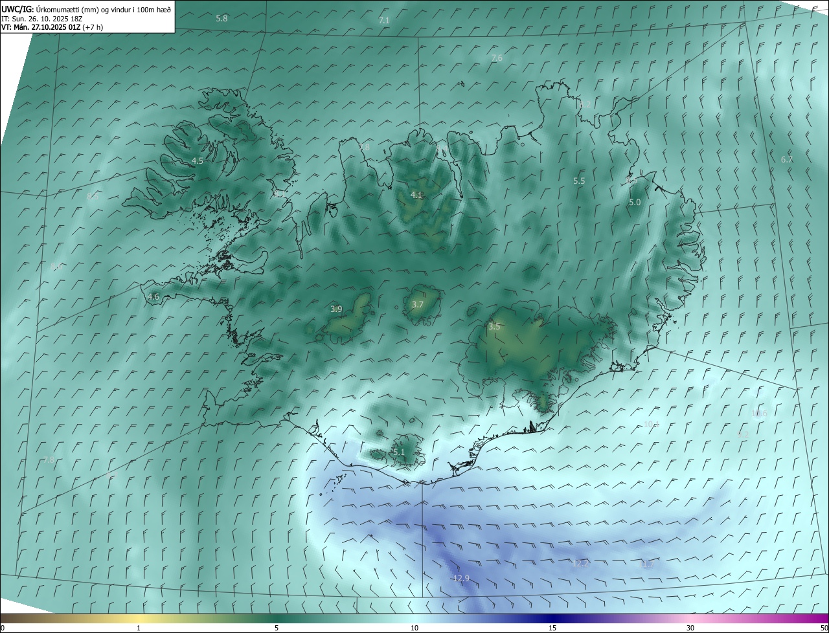Click the color scale at tick 50

824,628
